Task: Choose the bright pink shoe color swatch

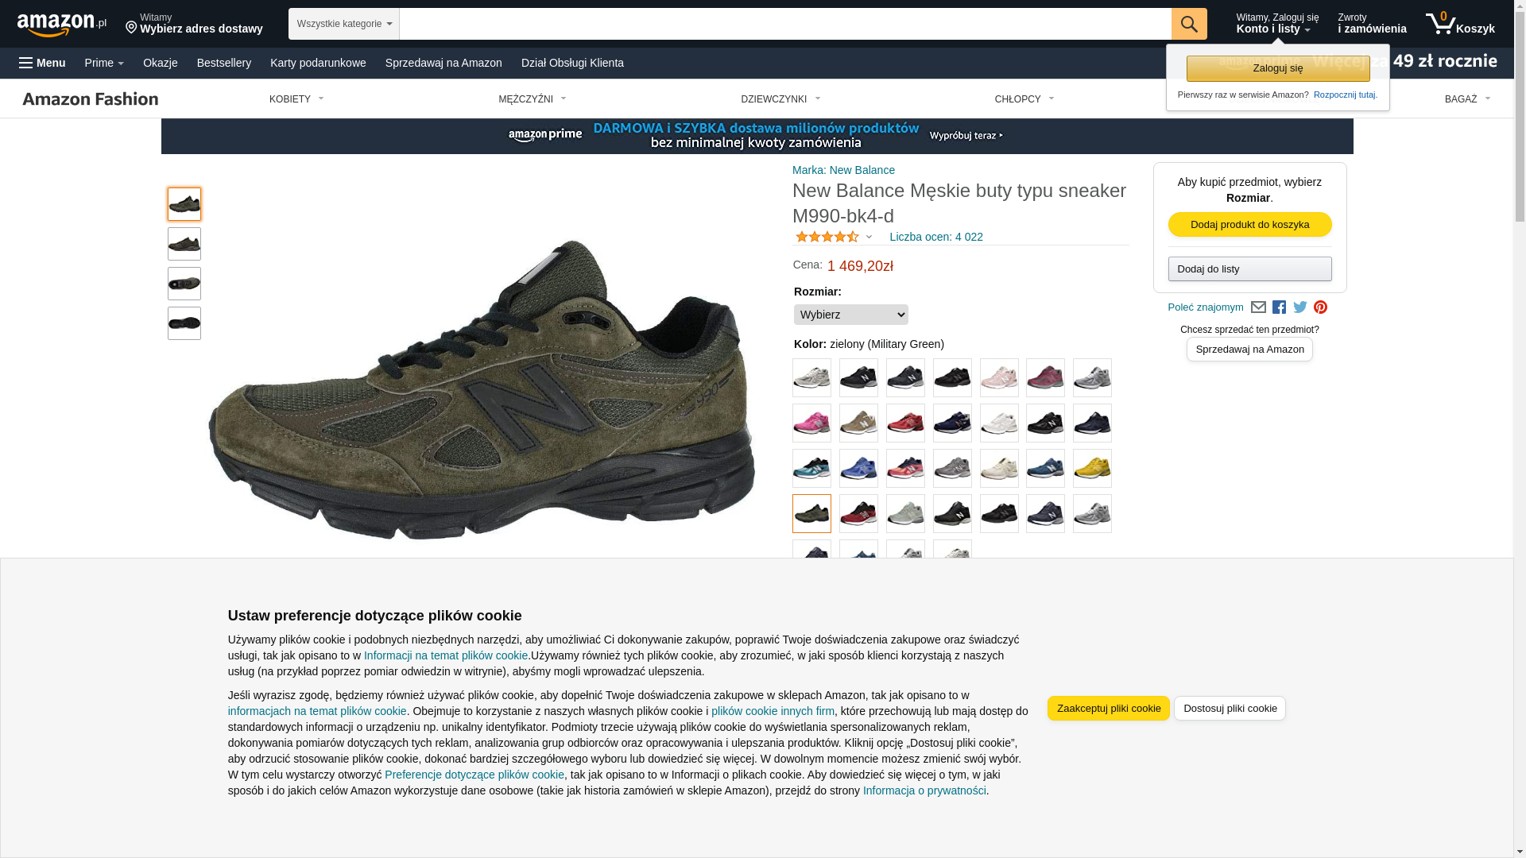Action: coord(811,423)
